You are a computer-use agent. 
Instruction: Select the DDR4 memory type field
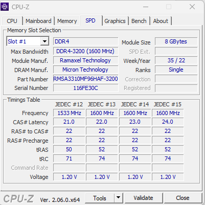(85, 41)
